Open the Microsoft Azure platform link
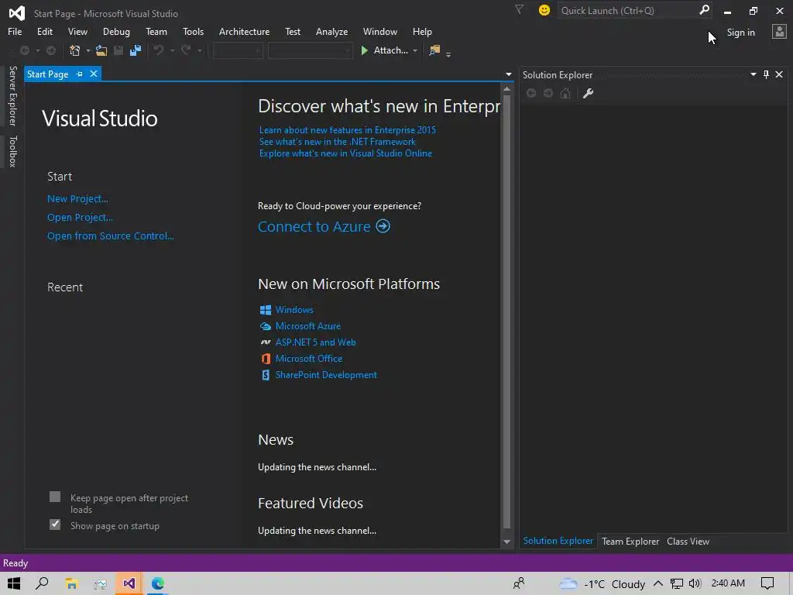 coord(308,326)
